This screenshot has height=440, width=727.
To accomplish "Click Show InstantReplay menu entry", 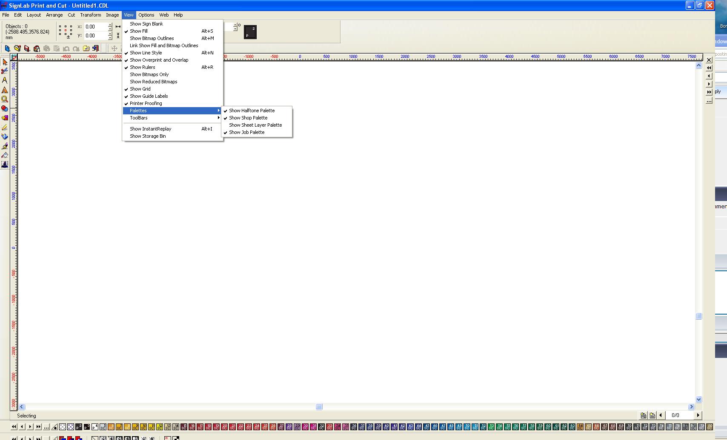I will (x=150, y=129).
